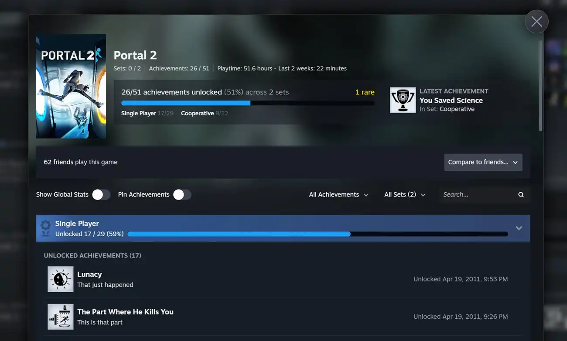Open the All Achievements filter dropdown
Screen dimensions: 567x341
338,195
